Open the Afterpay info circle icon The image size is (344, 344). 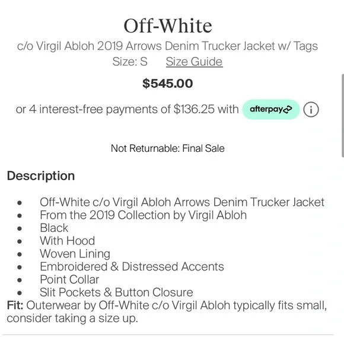[311, 110]
